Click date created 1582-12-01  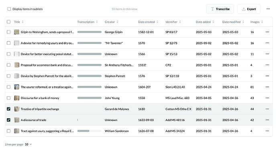coord(146,32)
